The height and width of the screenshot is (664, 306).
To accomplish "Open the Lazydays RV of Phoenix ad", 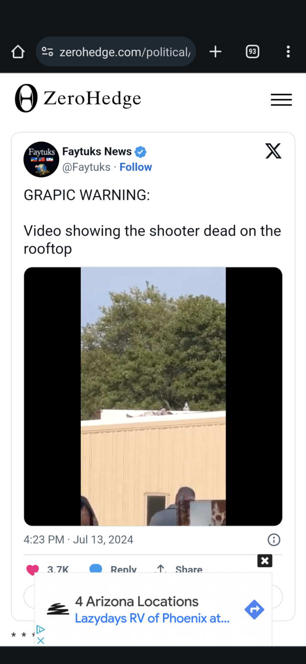I will click(152, 618).
